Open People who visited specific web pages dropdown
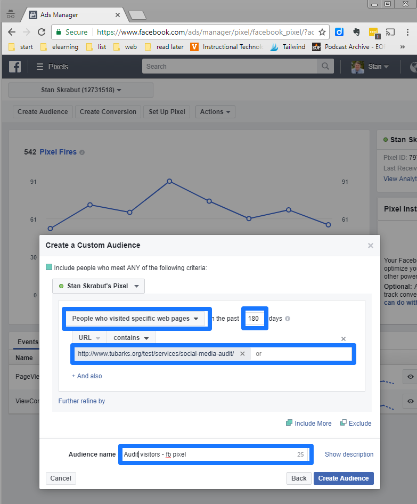 point(135,319)
